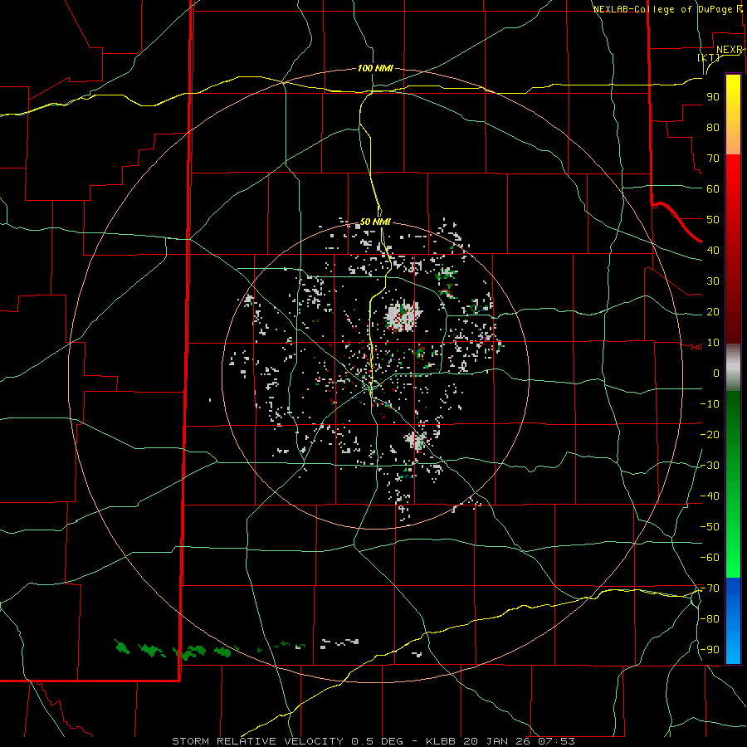Click the KLBB station identifier

coord(441,741)
